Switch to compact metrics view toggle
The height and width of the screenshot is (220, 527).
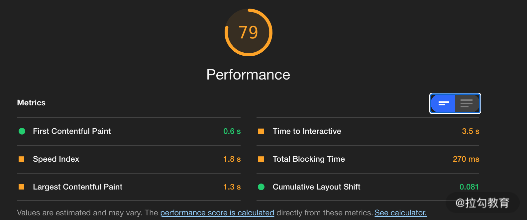click(x=444, y=103)
